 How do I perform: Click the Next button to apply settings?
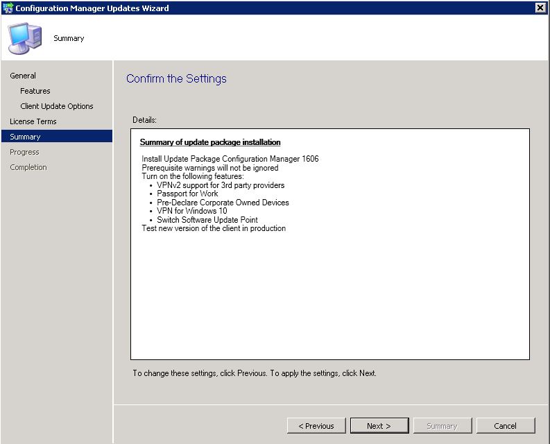click(x=379, y=426)
